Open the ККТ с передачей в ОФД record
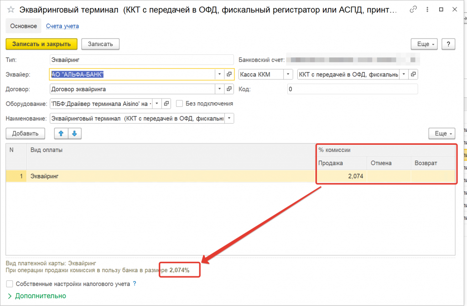The width and height of the screenshot is (467, 306). pos(413,74)
